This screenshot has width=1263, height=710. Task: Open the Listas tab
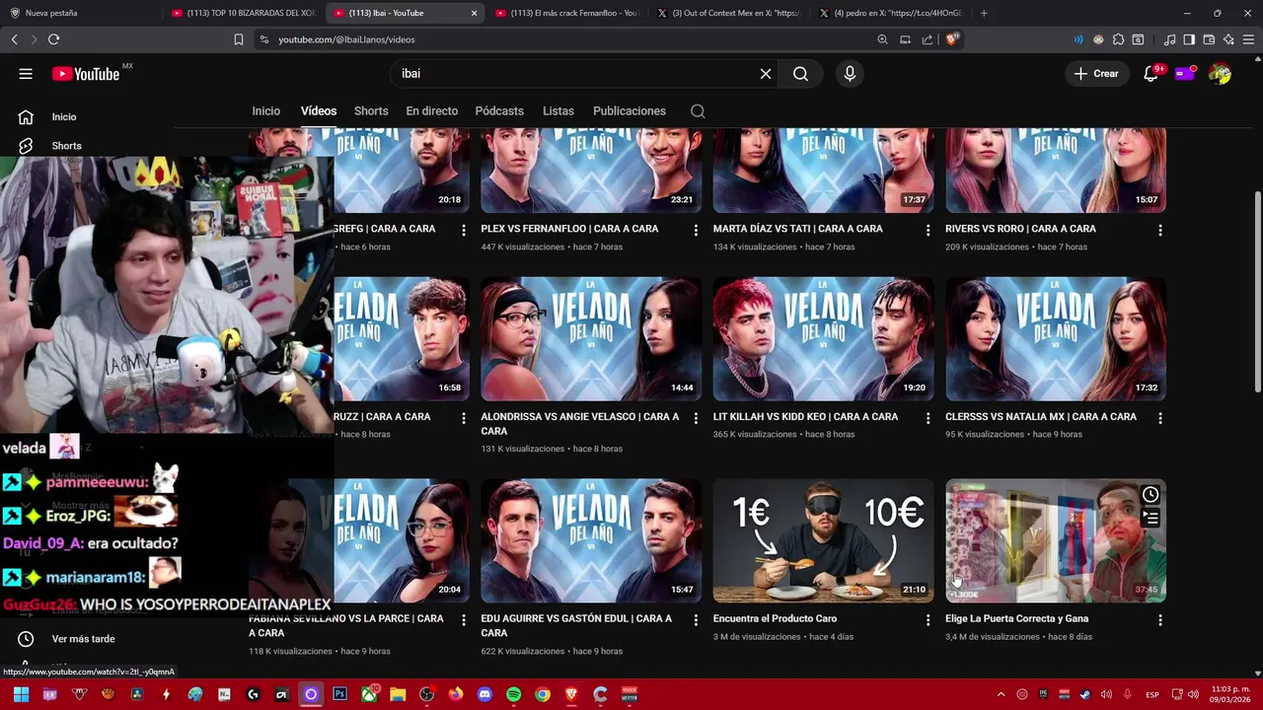558,111
